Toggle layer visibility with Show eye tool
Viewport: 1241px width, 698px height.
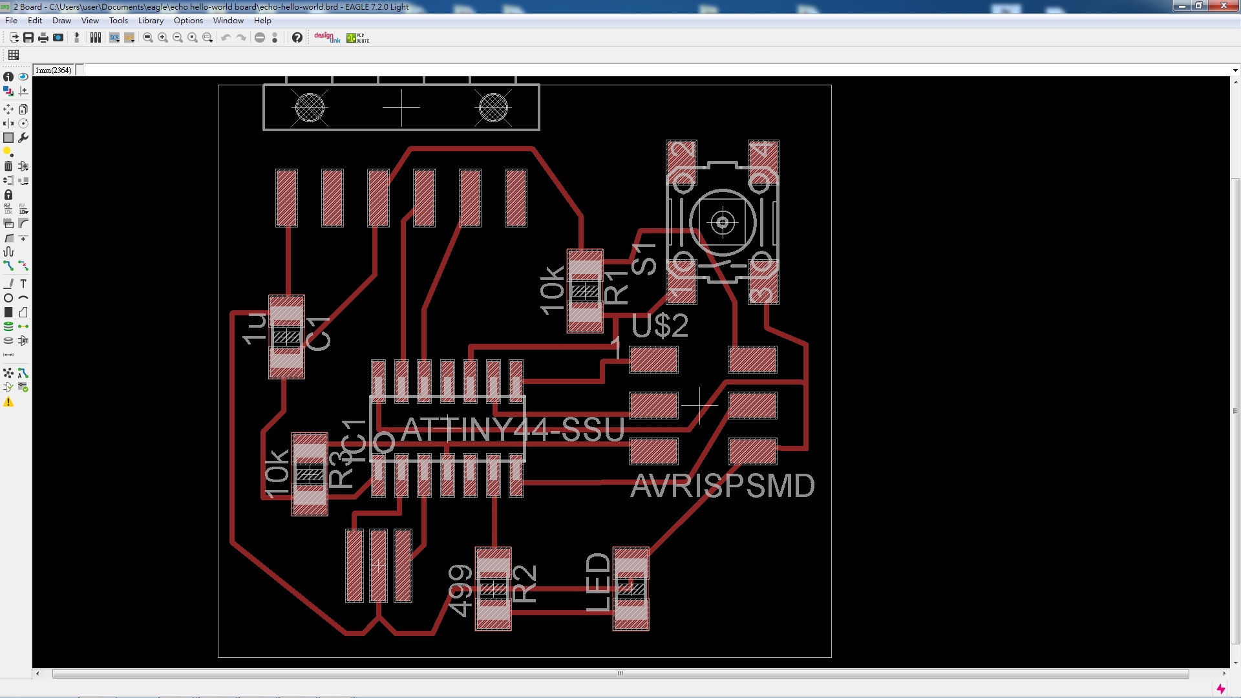[23, 76]
